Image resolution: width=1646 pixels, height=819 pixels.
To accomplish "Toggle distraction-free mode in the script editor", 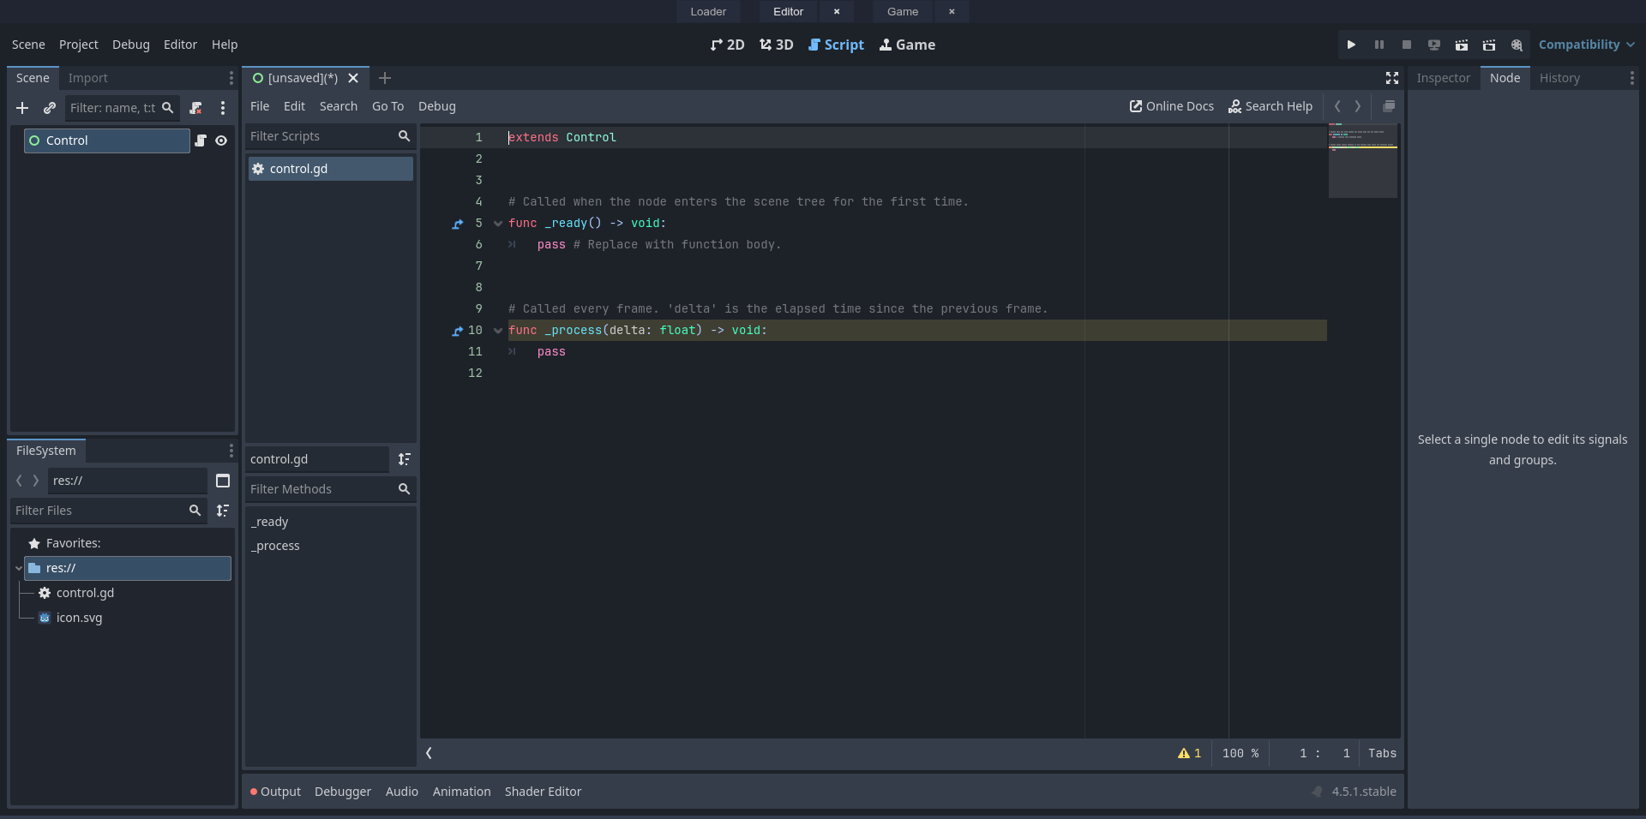I will [1391, 78].
